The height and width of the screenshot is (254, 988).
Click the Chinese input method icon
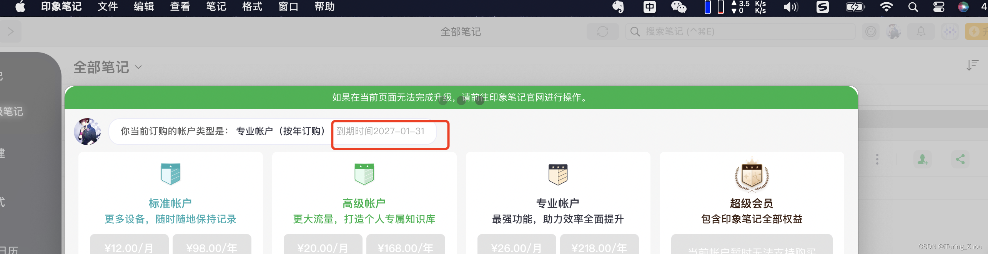click(650, 7)
